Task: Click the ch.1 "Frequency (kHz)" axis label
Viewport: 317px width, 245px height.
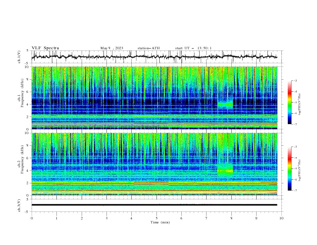Action: 22,93
